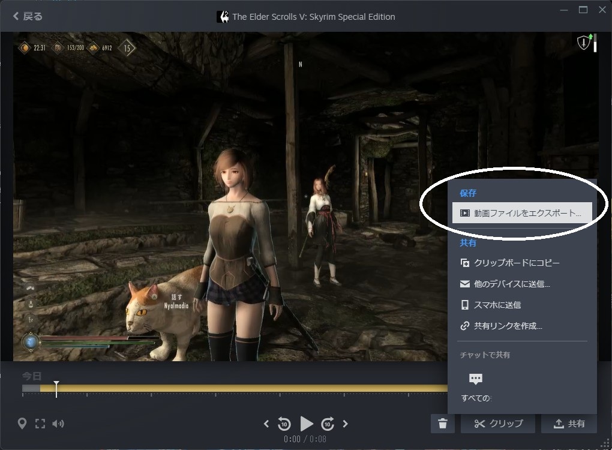Click the 共有 section heading in menu
The height and width of the screenshot is (450, 612).
468,243
